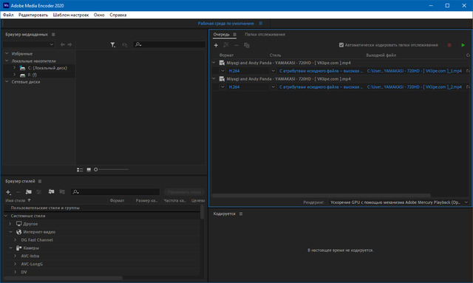Screen dimensions: 473x283
Task: Open the Кодируется panel menu icon
Action: tap(241, 214)
